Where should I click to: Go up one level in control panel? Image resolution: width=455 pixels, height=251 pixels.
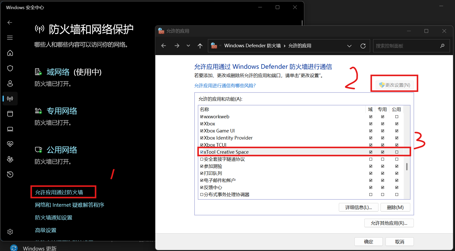(200, 46)
